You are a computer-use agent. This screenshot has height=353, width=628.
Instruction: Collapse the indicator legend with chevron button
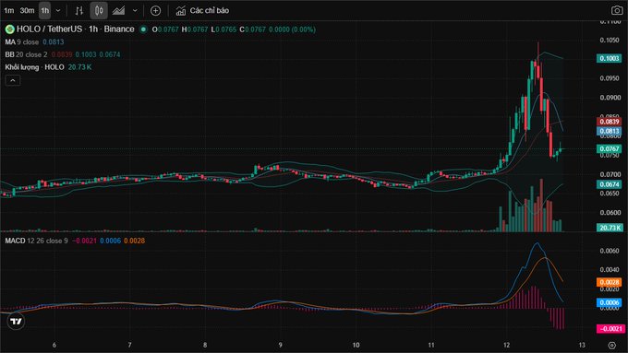tap(12, 80)
